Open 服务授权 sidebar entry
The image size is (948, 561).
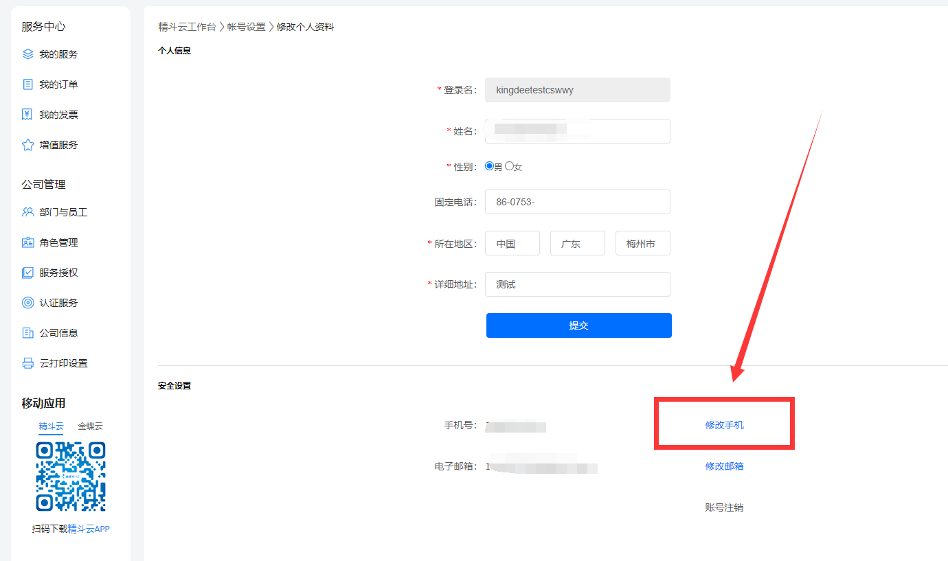pos(58,273)
